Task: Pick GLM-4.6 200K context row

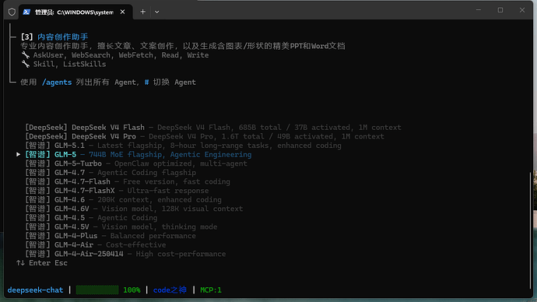Action: pyautogui.click(x=123, y=199)
